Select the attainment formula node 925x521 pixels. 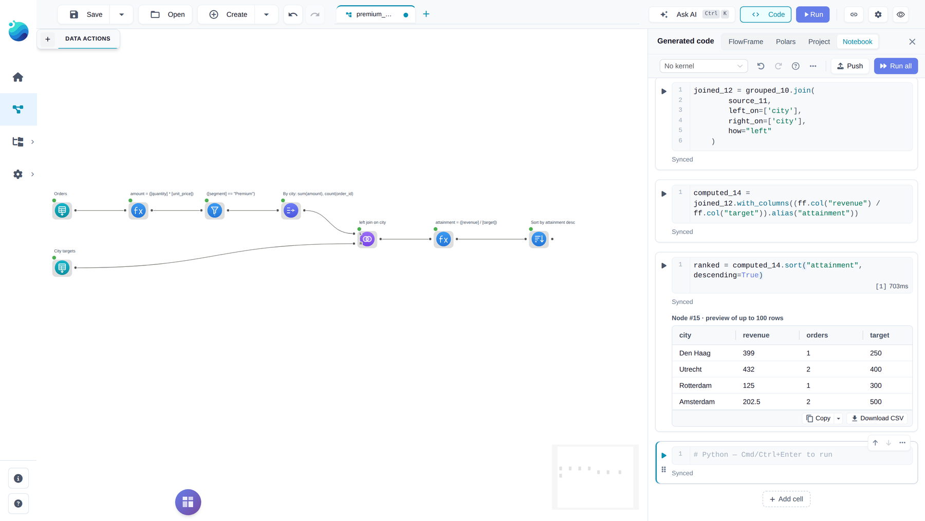(x=443, y=239)
